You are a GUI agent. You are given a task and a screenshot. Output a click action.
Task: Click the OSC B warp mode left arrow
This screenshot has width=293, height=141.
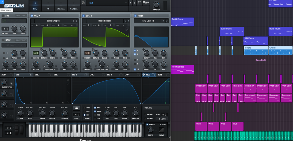pos(96,66)
